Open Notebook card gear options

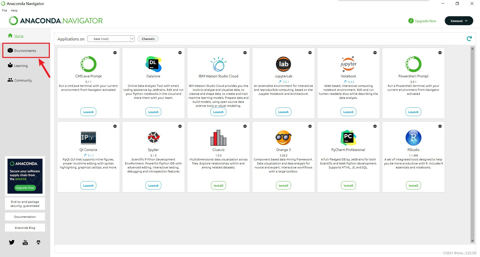[x=375, y=53]
